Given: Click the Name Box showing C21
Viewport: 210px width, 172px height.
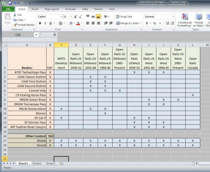Looking at the screenshot, I should click(18, 35).
